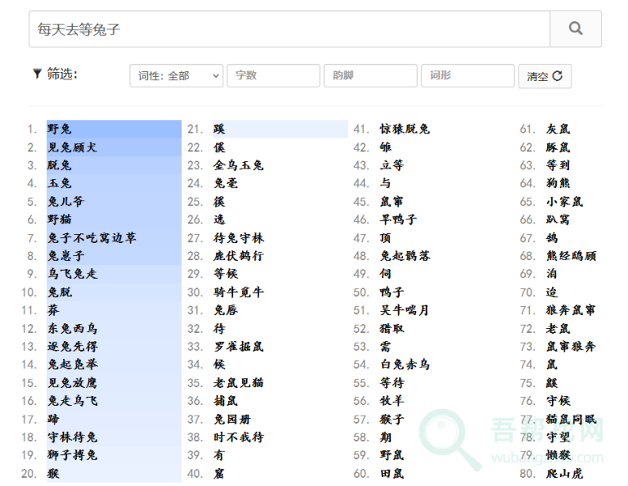Click the result 守株待兔
The height and width of the screenshot is (486, 628).
[72, 437]
